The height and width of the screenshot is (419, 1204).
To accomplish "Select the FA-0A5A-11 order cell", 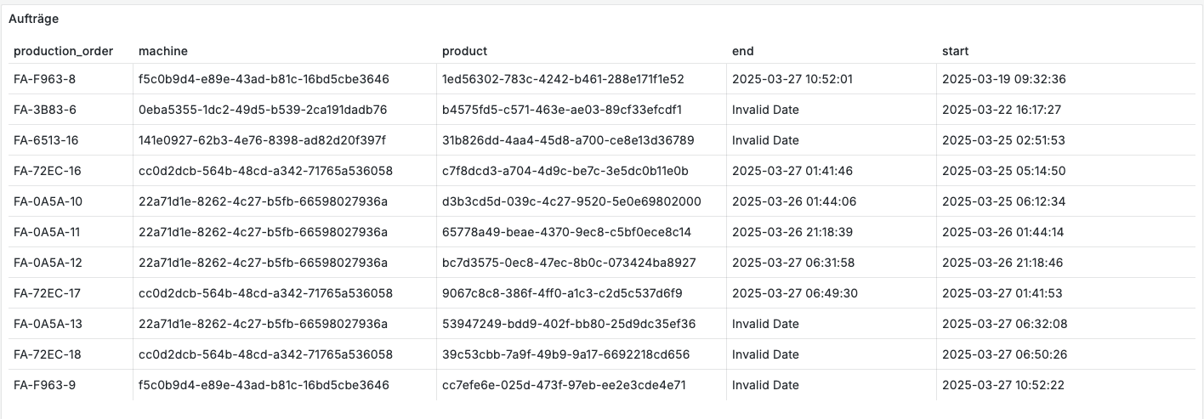I will [48, 232].
